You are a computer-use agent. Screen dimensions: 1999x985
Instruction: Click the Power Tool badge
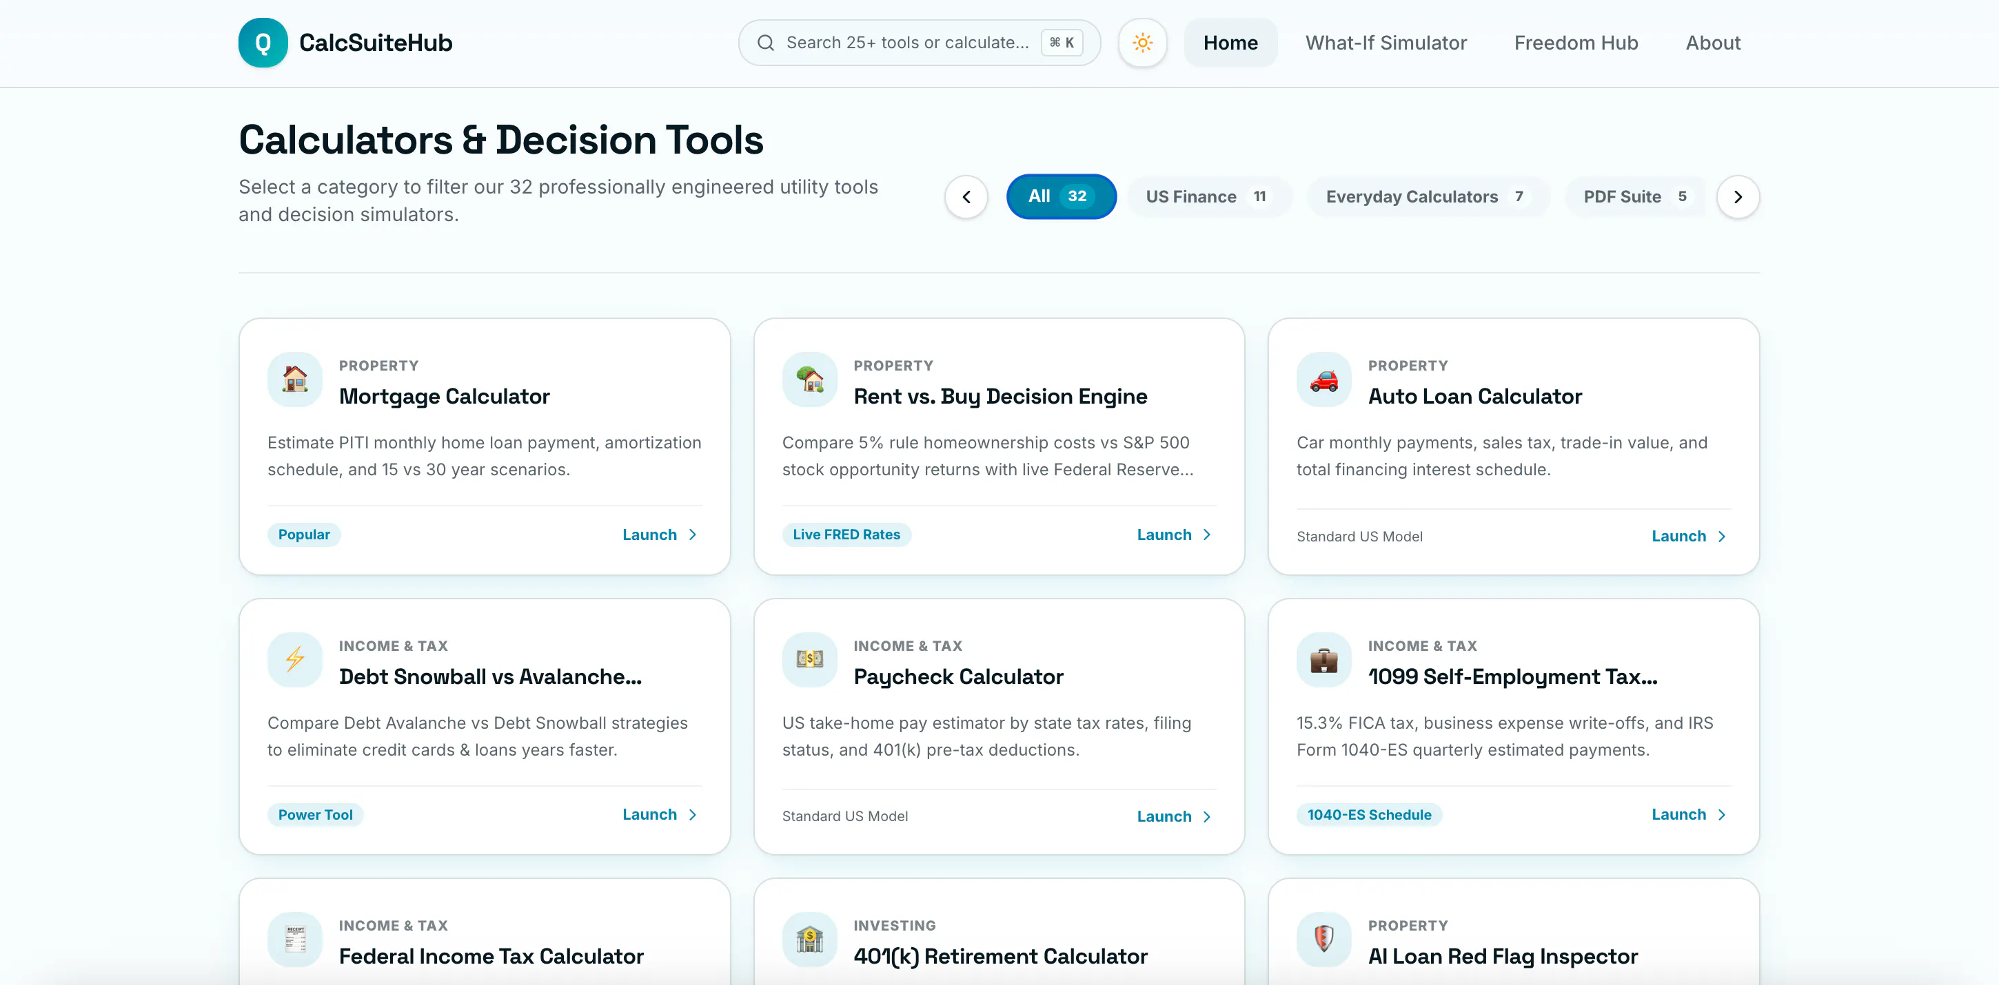coord(315,814)
